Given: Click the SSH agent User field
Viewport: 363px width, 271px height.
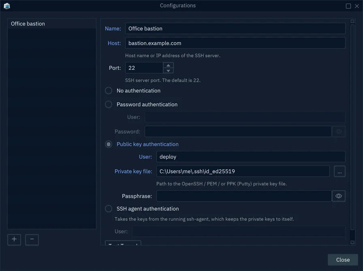Looking at the screenshot, I should 239,231.
